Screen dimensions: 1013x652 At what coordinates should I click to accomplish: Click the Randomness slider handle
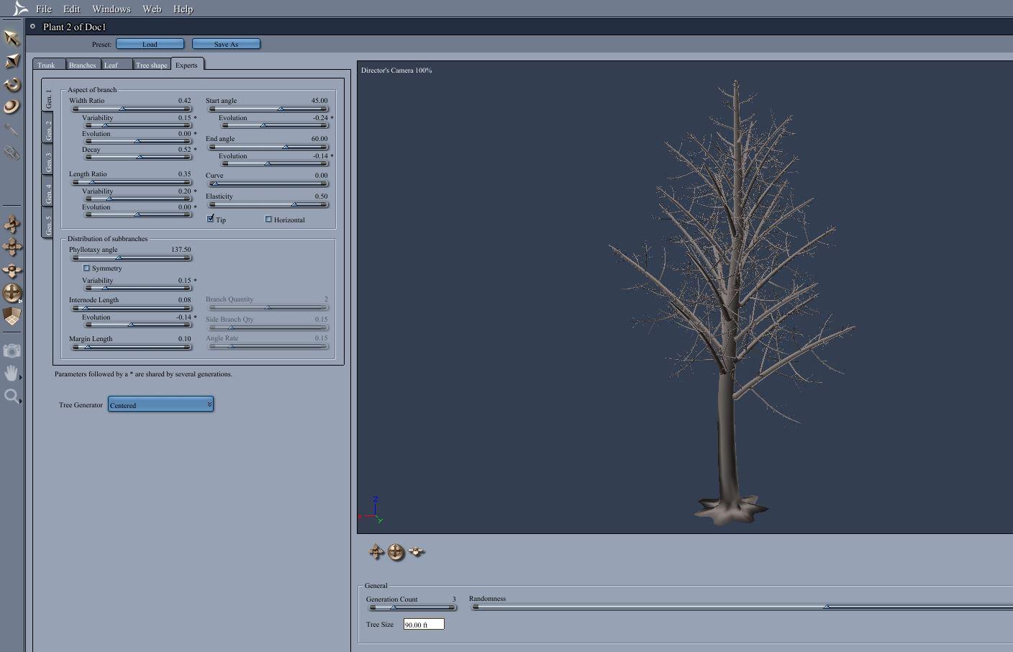[827, 607]
